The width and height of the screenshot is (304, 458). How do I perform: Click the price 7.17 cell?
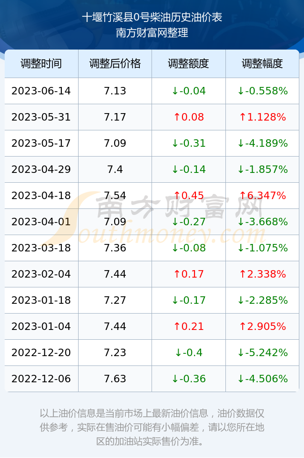(115, 117)
